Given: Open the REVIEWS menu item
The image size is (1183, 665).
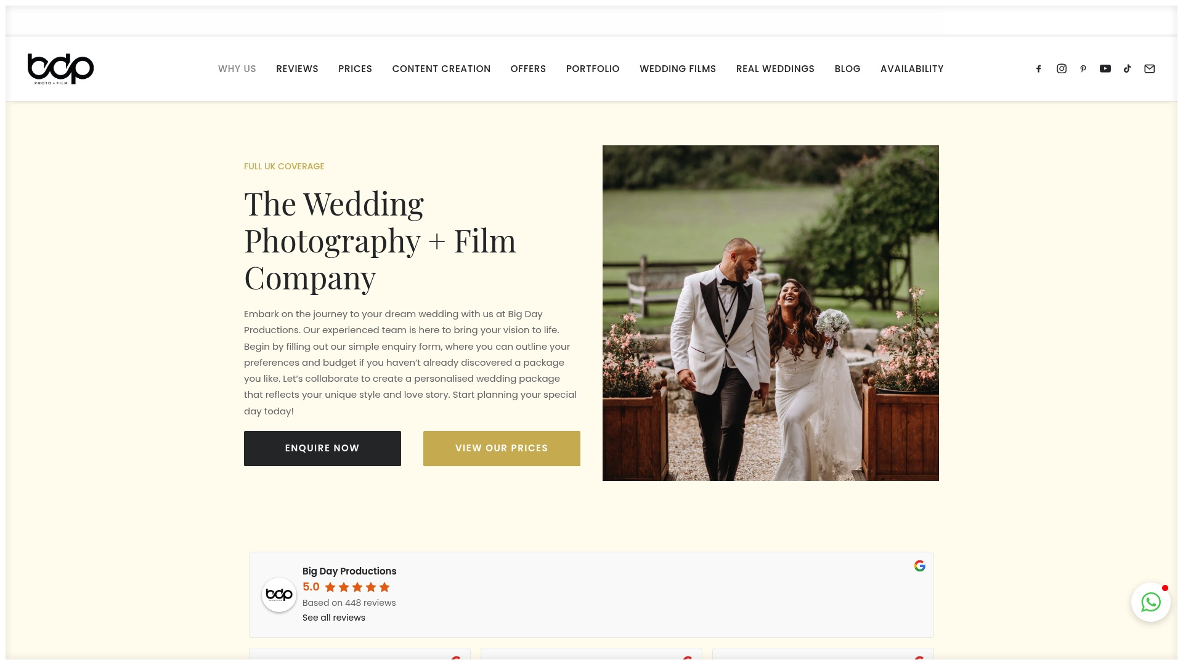Looking at the screenshot, I should tap(297, 68).
